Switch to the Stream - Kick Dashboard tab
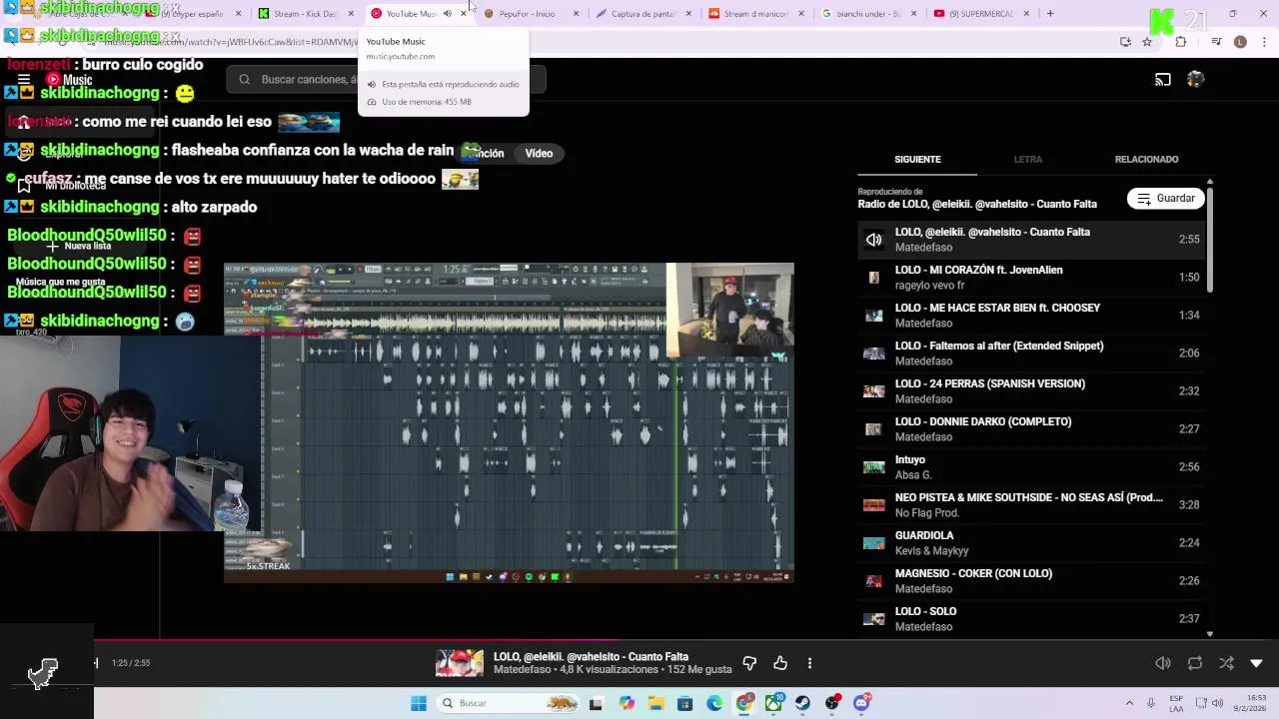1279x719 pixels. pyautogui.click(x=306, y=14)
